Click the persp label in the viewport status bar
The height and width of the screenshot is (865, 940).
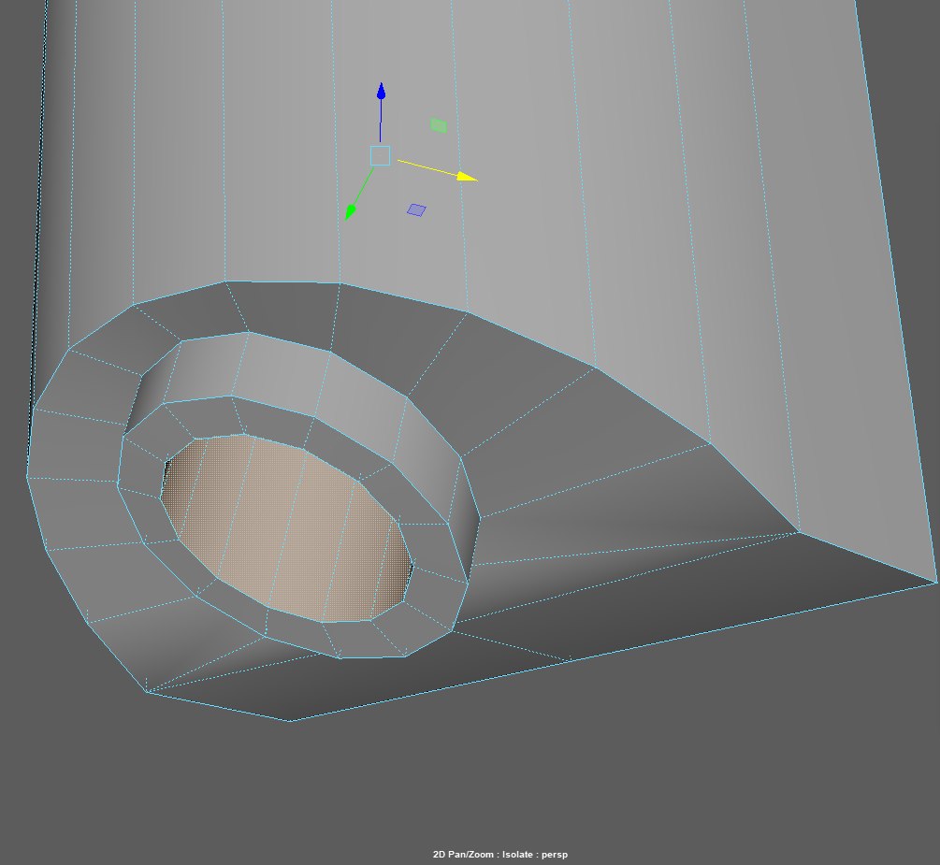point(556,854)
